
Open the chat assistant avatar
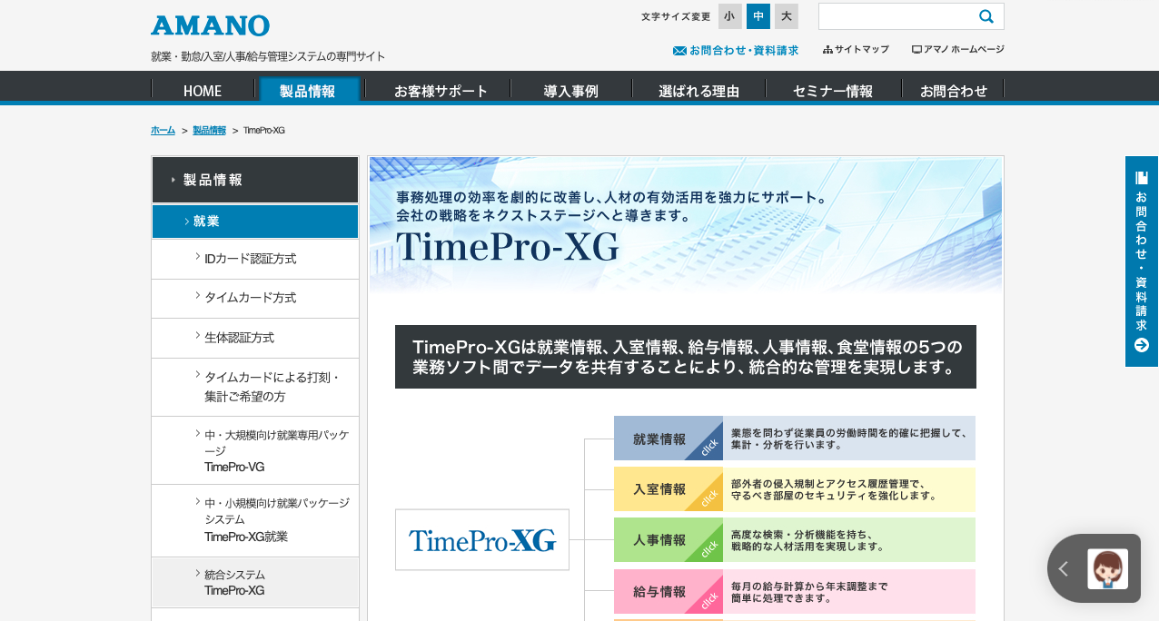click(1107, 569)
